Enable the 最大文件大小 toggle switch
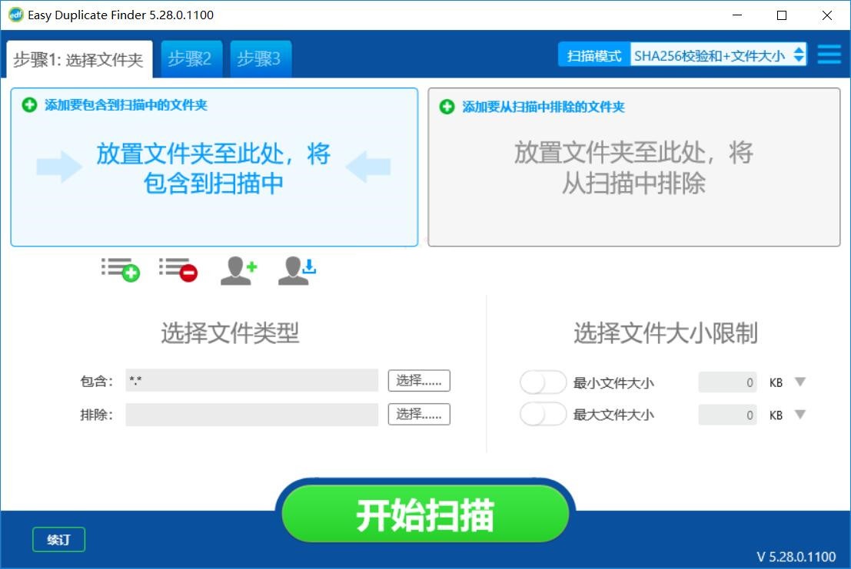The width and height of the screenshot is (851, 569). (544, 414)
